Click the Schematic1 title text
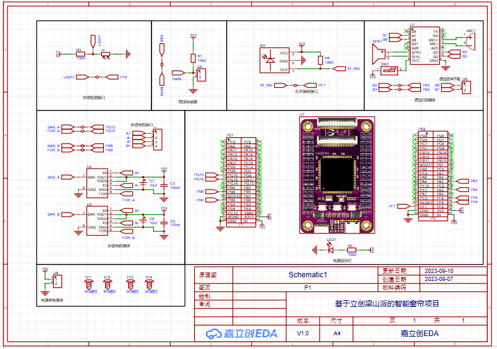The image size is (497, 349). (307, 275)
